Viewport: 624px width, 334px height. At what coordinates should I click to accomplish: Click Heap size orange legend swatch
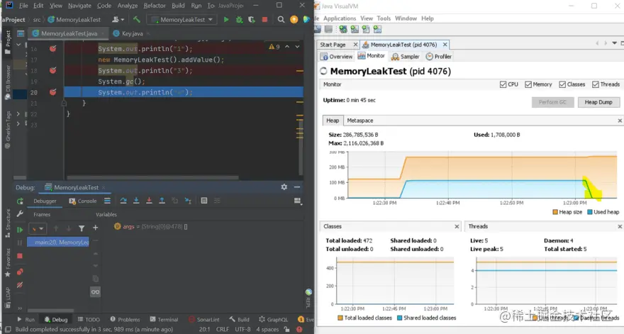click(x=555, y=212)
